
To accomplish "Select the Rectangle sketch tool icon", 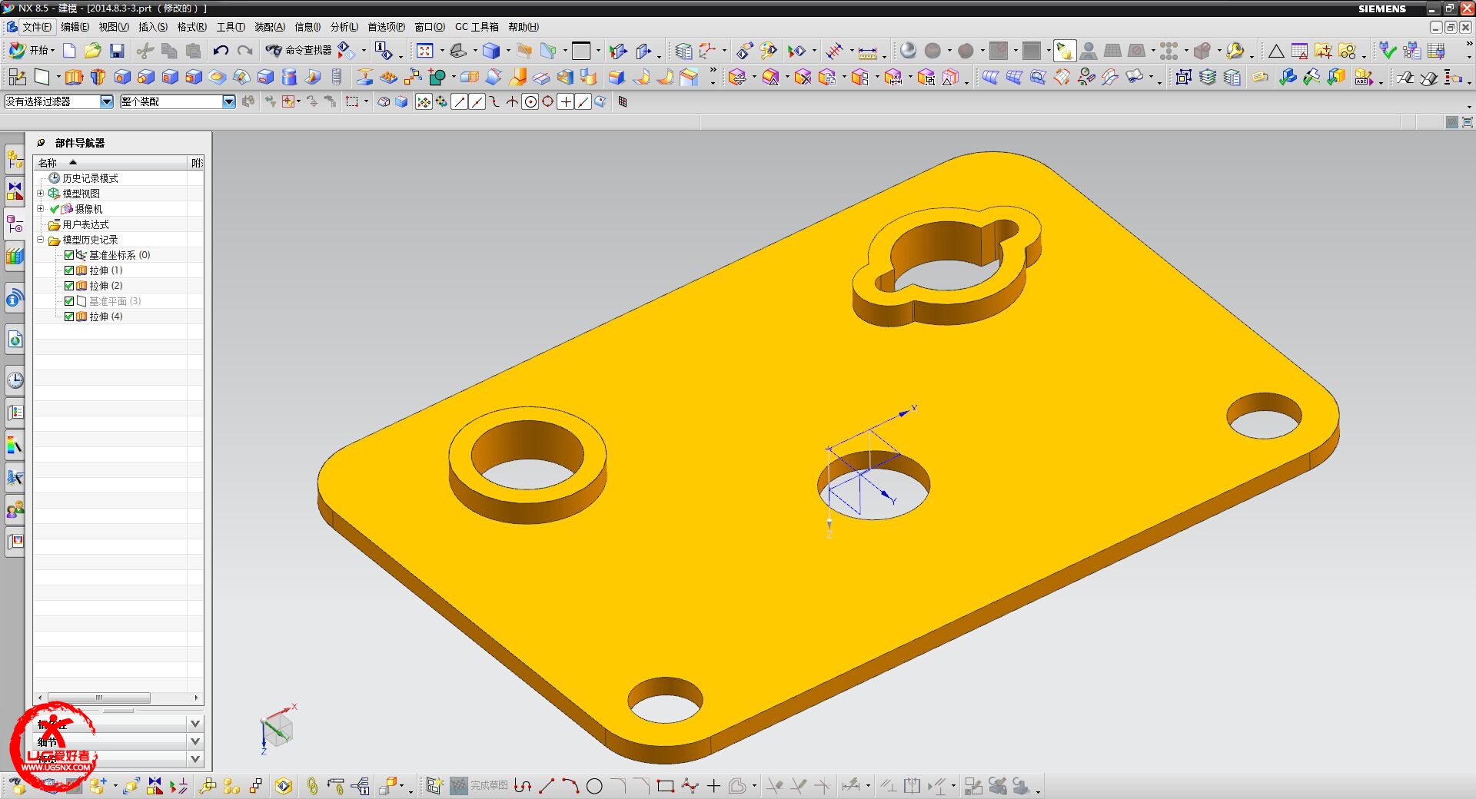I will click(666, 785).
